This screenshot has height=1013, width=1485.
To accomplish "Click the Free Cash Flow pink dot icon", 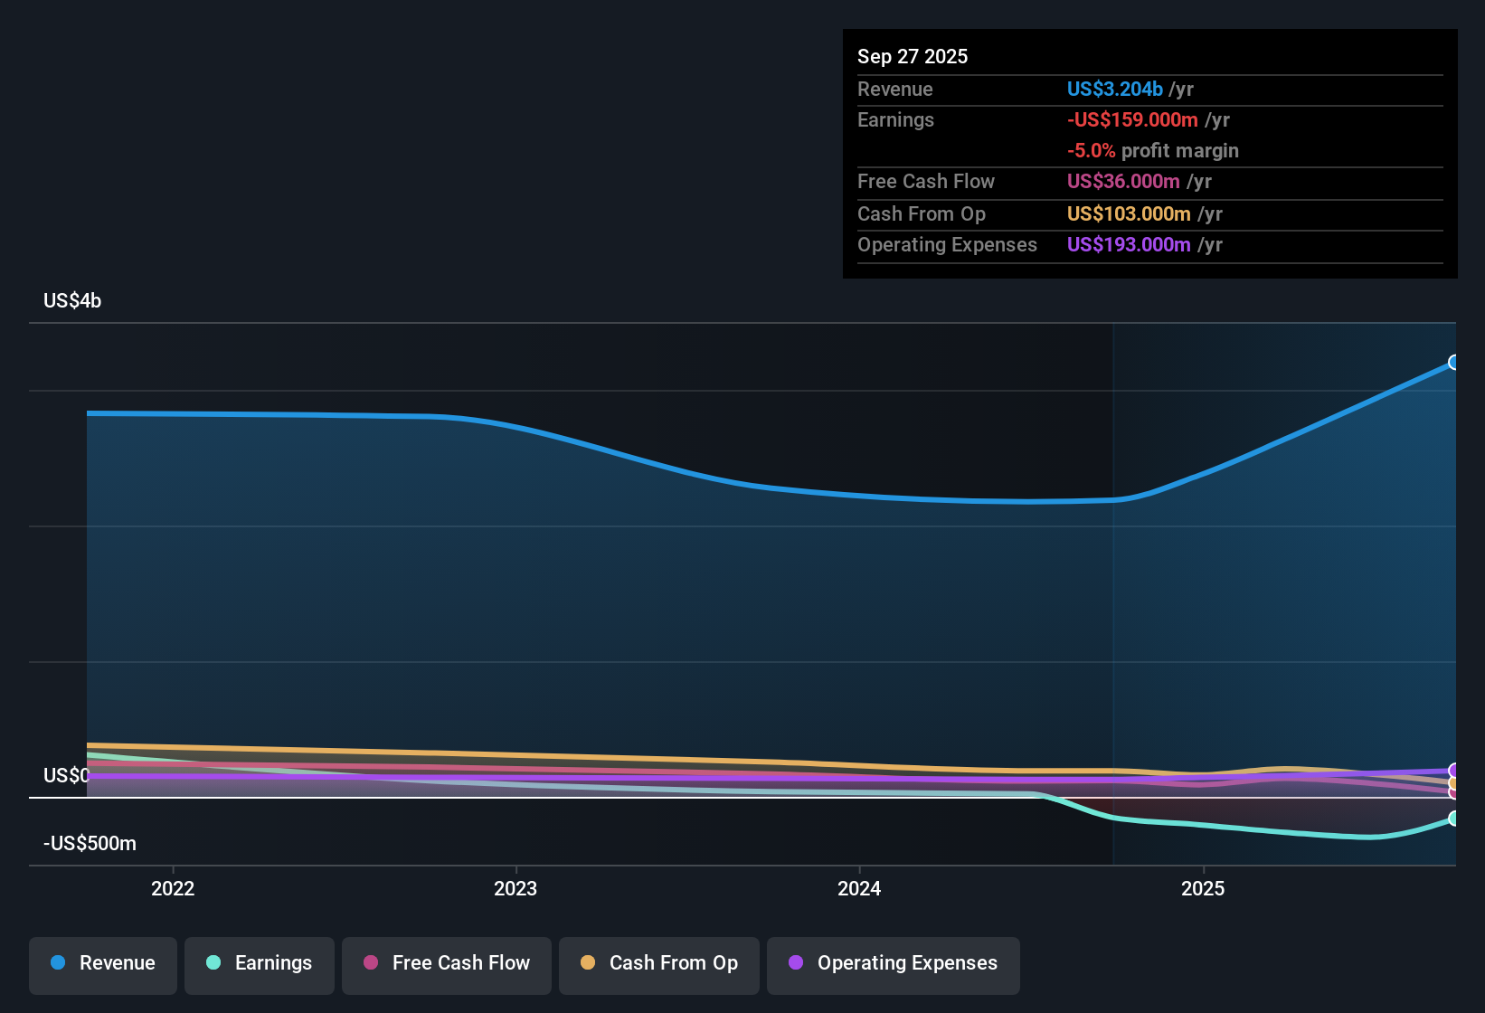I will [x=370, y=963].
